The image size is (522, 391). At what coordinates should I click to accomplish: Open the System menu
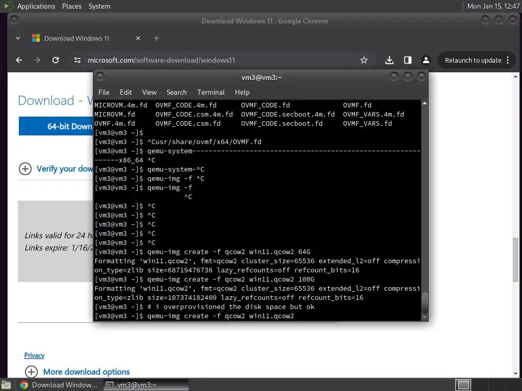[99, 6]
